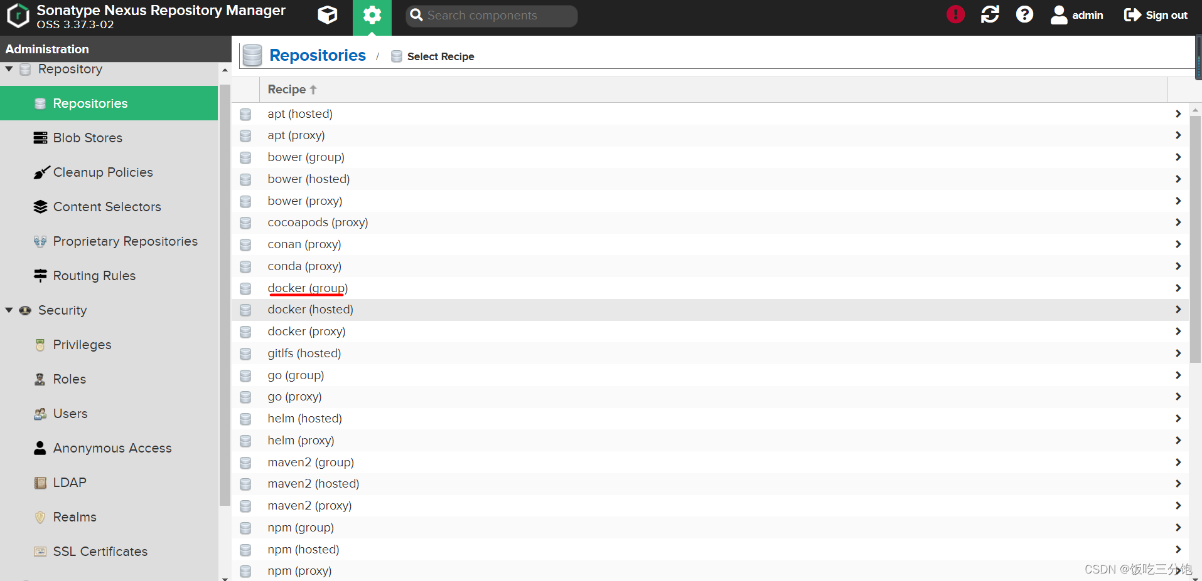Select apt (proxy) recipe
Screen dimensions: 1202x581
pyautogui.click(x=710, y=135)
